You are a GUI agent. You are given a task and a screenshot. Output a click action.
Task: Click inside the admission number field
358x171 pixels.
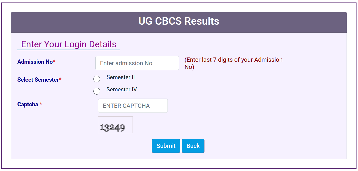click(137, 63)
